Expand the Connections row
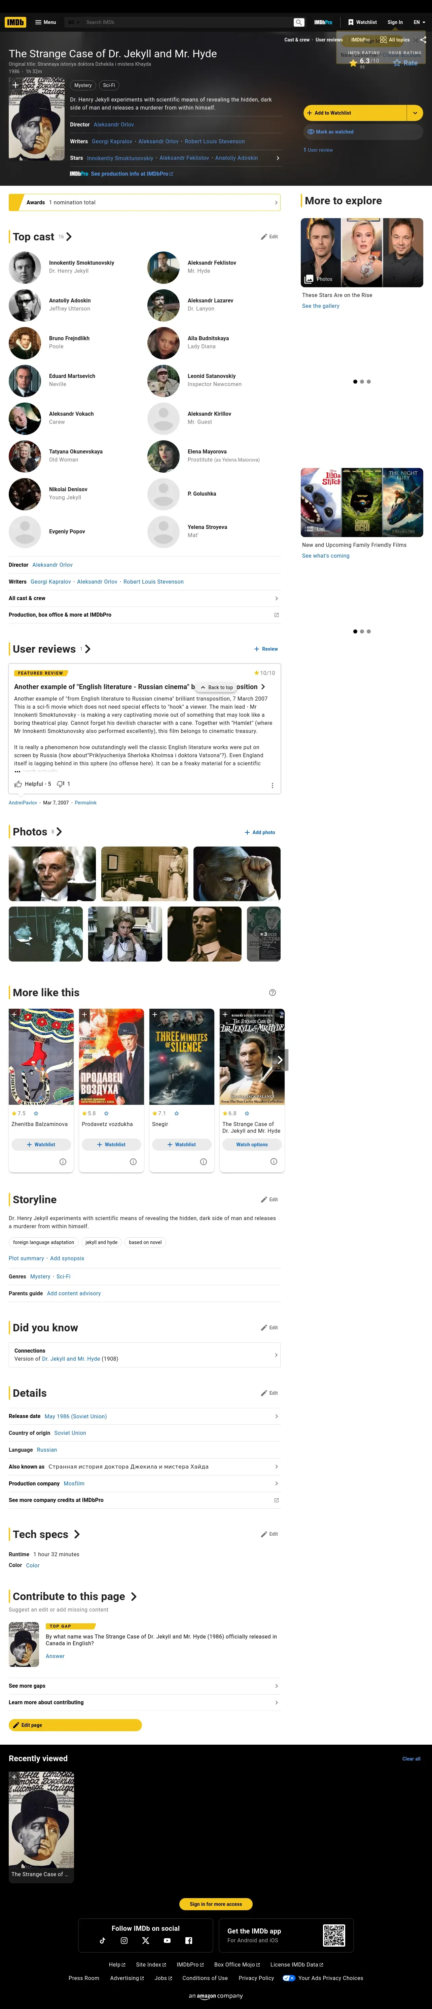The image size is (432, 2009). 145,1355
